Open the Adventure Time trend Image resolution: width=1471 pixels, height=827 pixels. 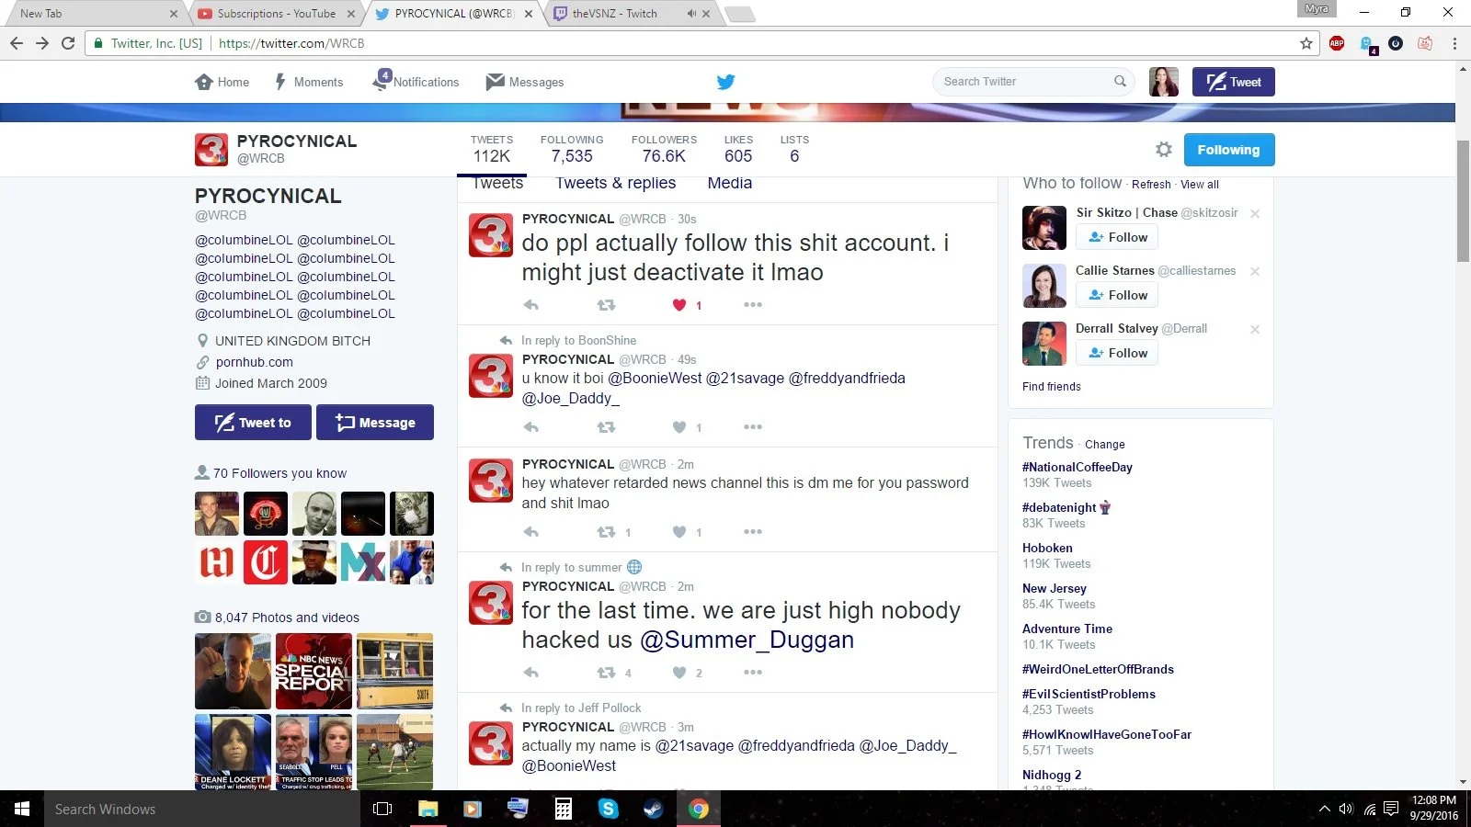(1067, 629)
